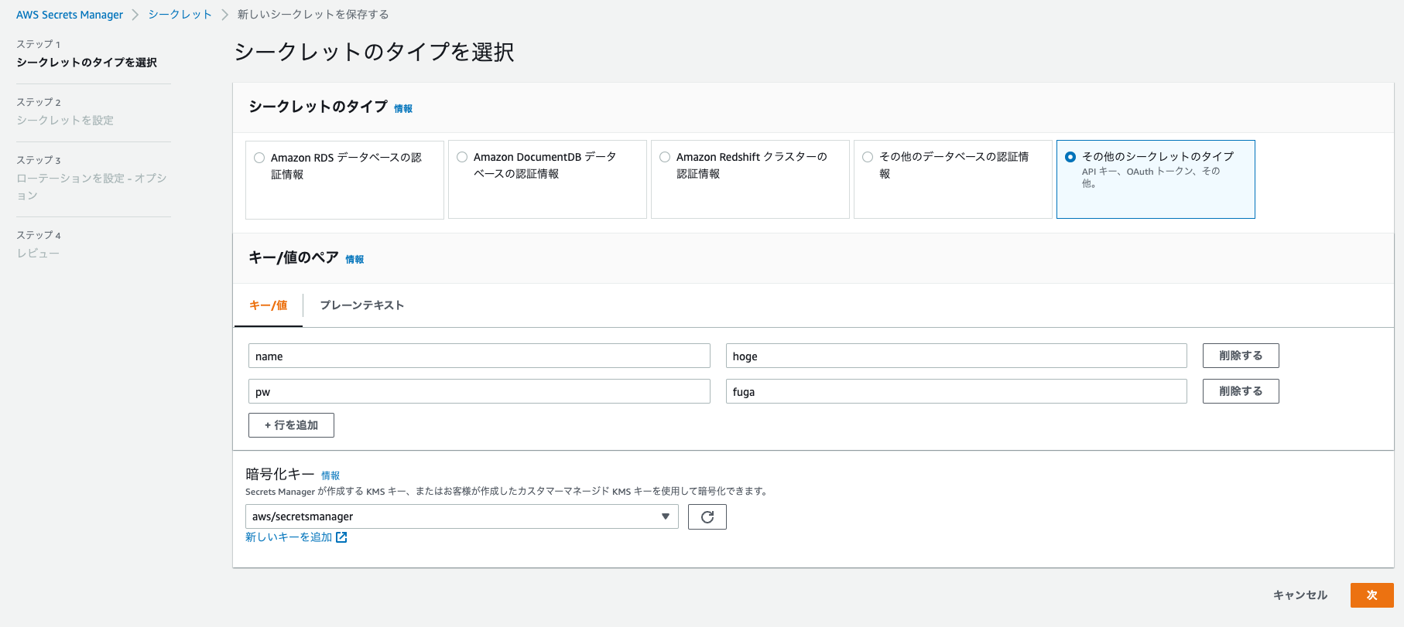
Task: Select the その他のデータベースの認証情報 radio button
Action: pos(868,157)
